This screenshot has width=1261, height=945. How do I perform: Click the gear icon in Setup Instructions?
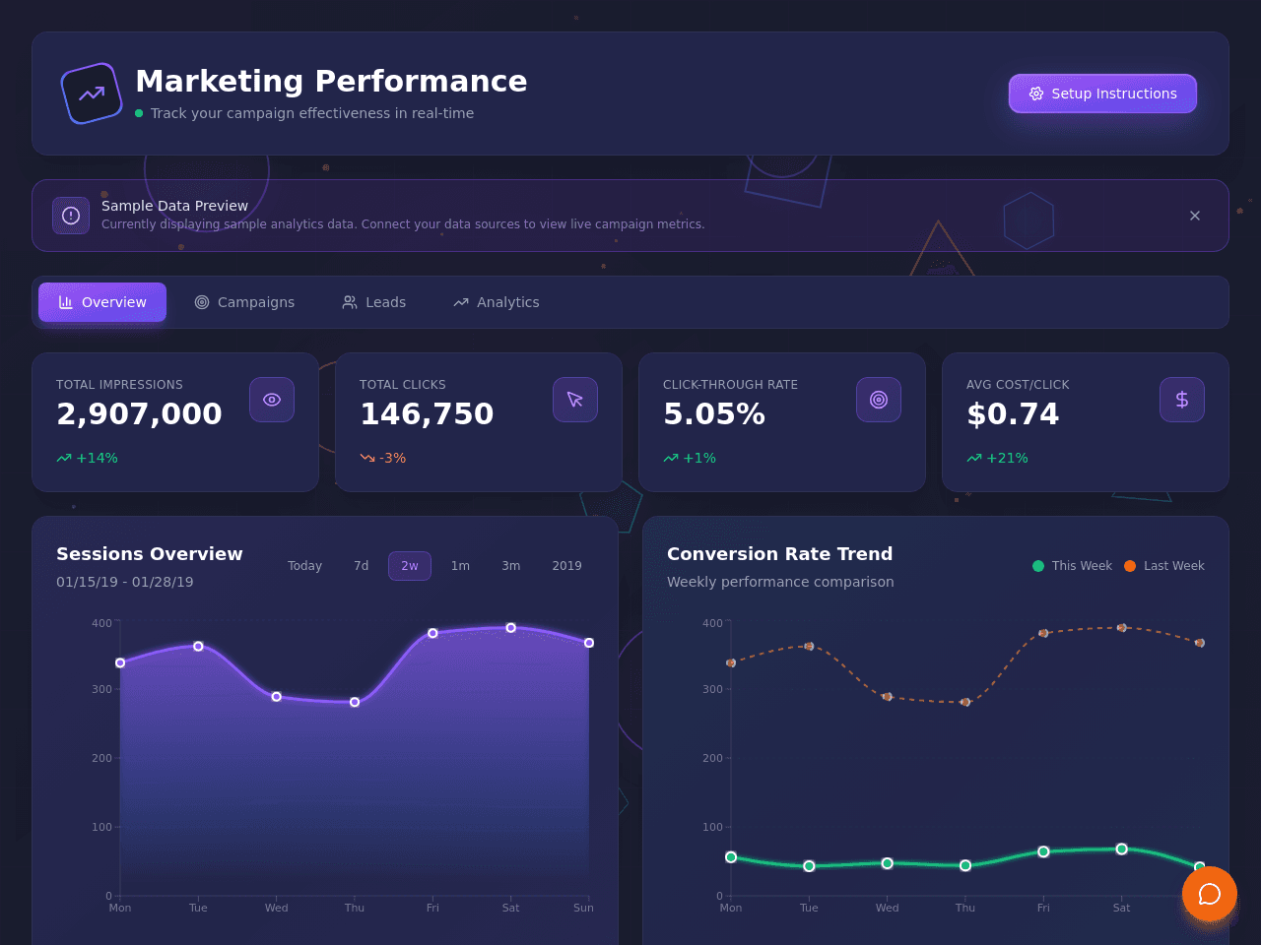1036,94
